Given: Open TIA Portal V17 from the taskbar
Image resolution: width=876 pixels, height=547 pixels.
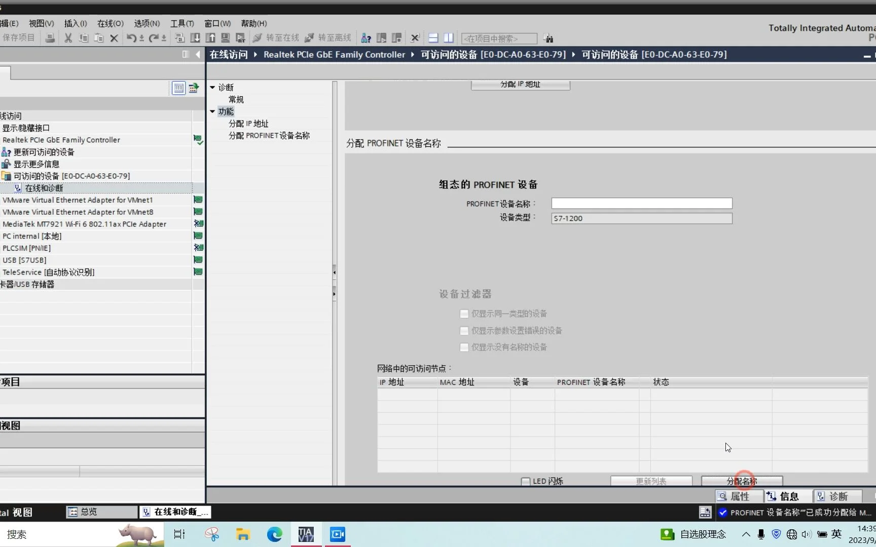Looking at the screenshot, I should [x=306, y=534].
